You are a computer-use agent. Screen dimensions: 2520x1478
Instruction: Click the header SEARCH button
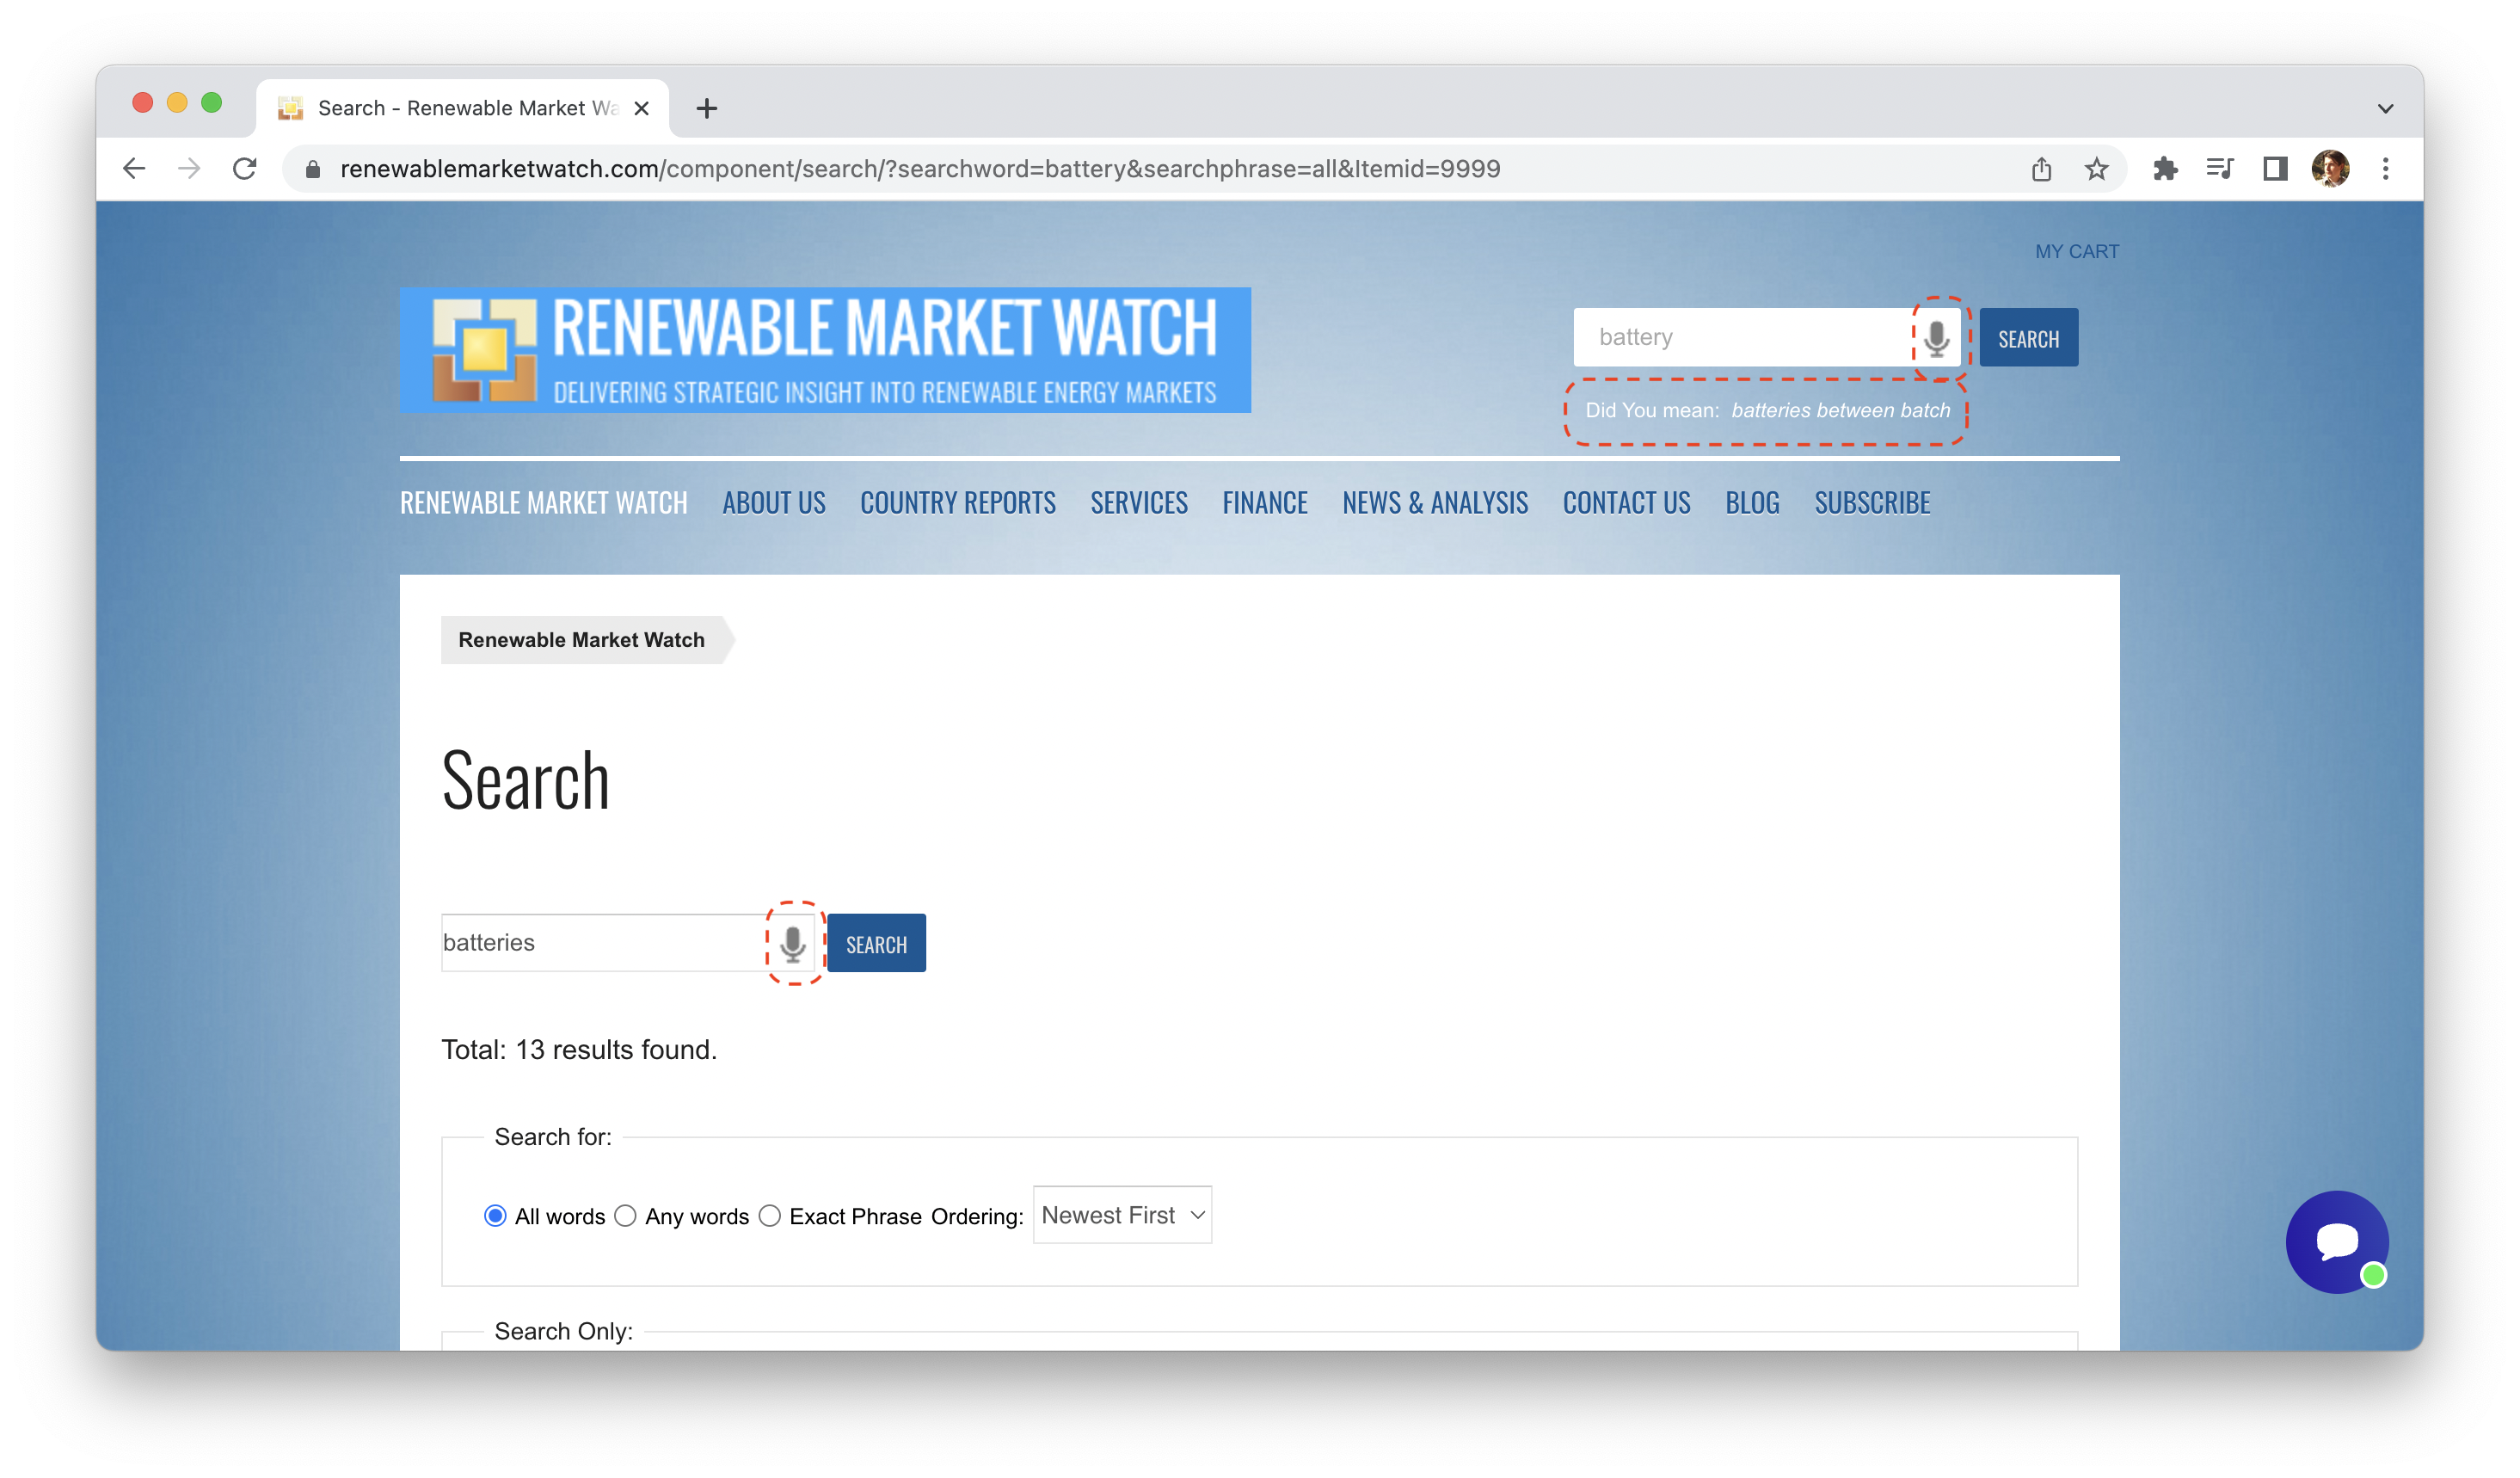pos(2028,338)
